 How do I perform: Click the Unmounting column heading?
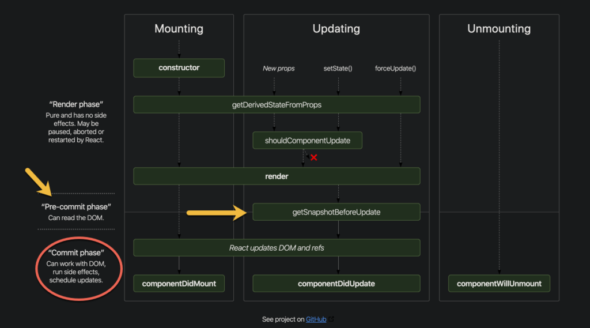499,29
